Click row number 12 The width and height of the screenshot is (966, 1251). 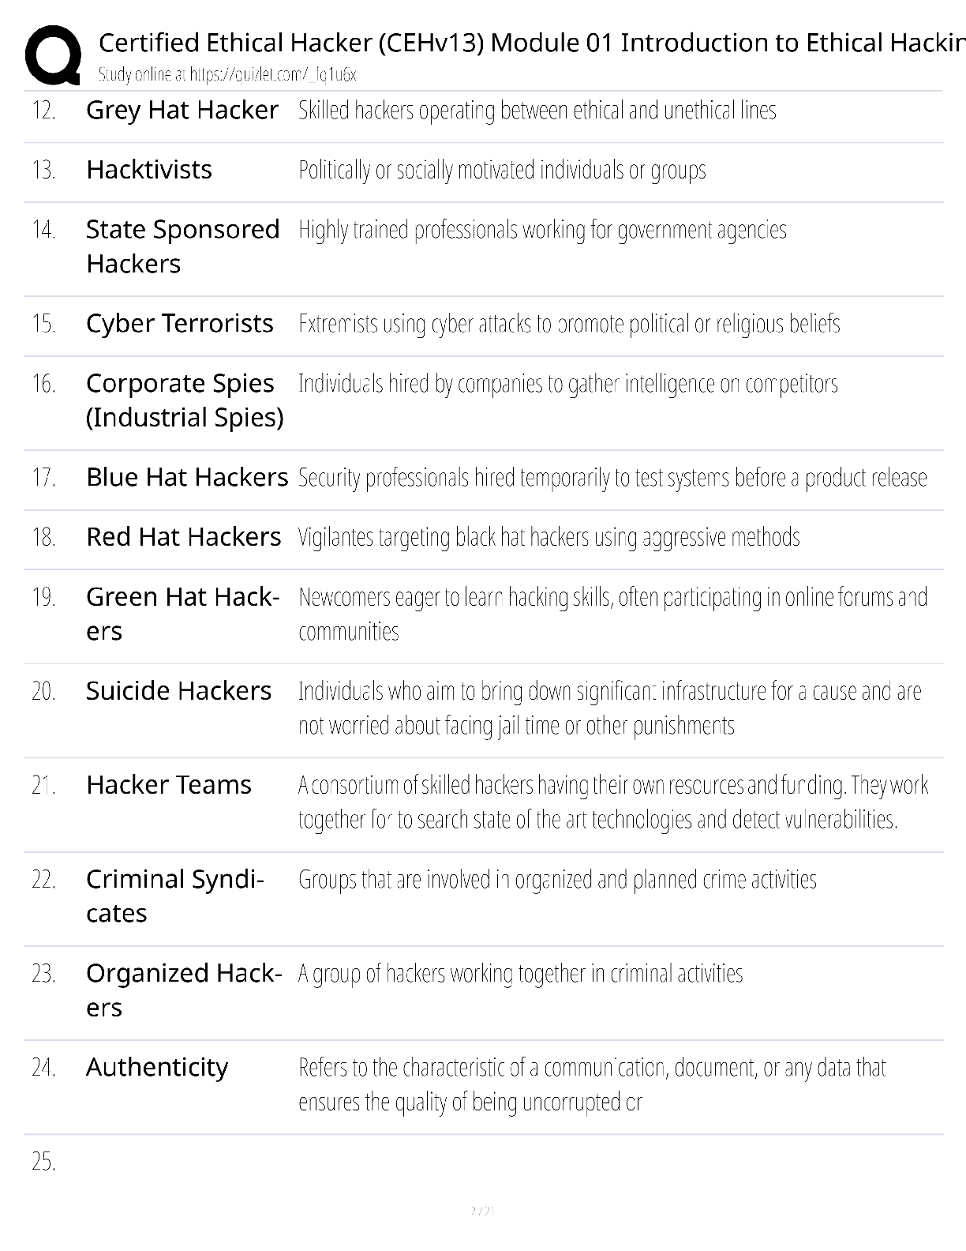pyautogui.click(x=44, y=111)
